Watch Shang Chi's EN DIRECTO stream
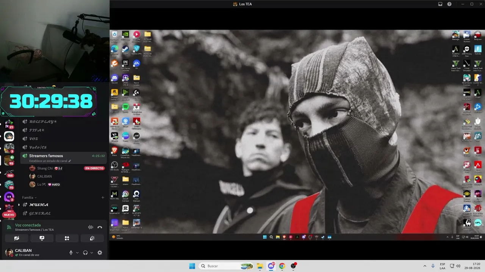 (x=94, y=168)
